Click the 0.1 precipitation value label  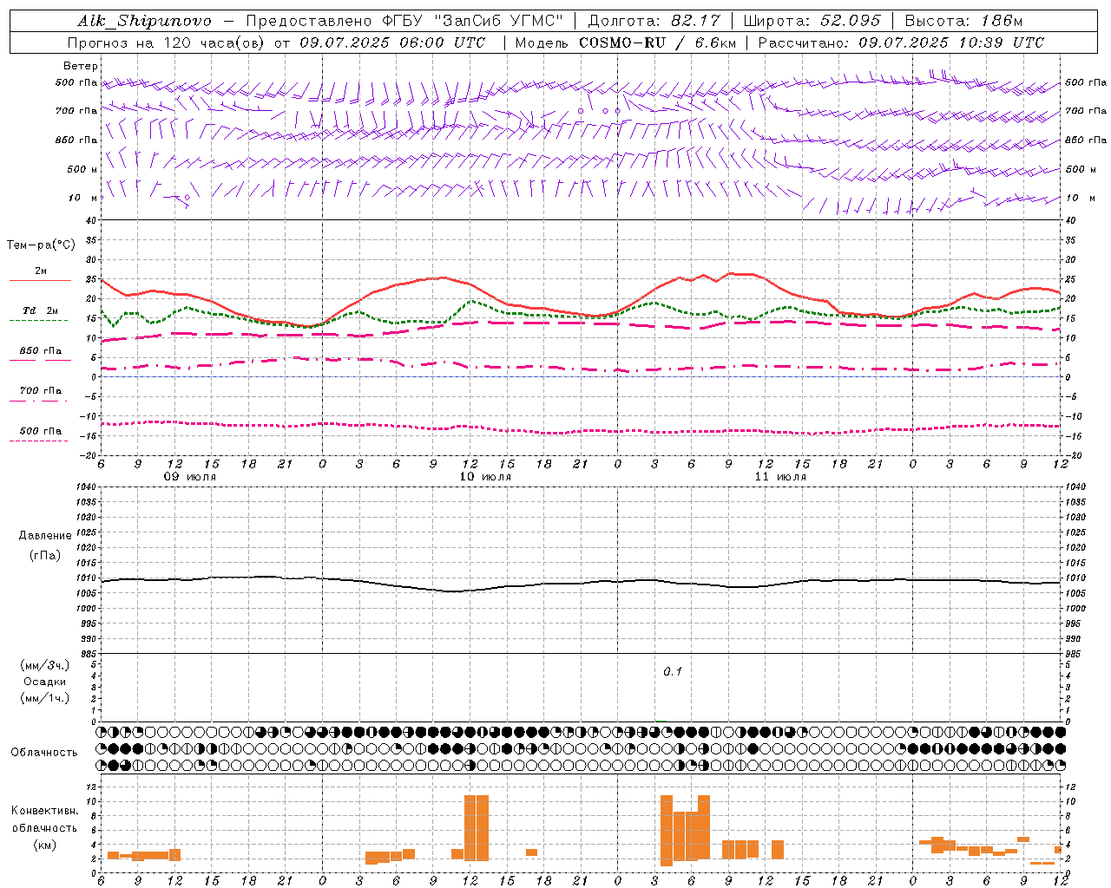click(673, 671)
